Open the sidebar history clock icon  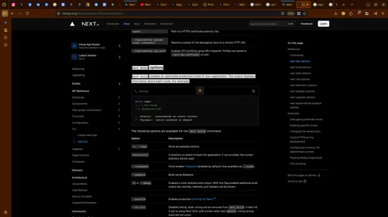(6, 38)
